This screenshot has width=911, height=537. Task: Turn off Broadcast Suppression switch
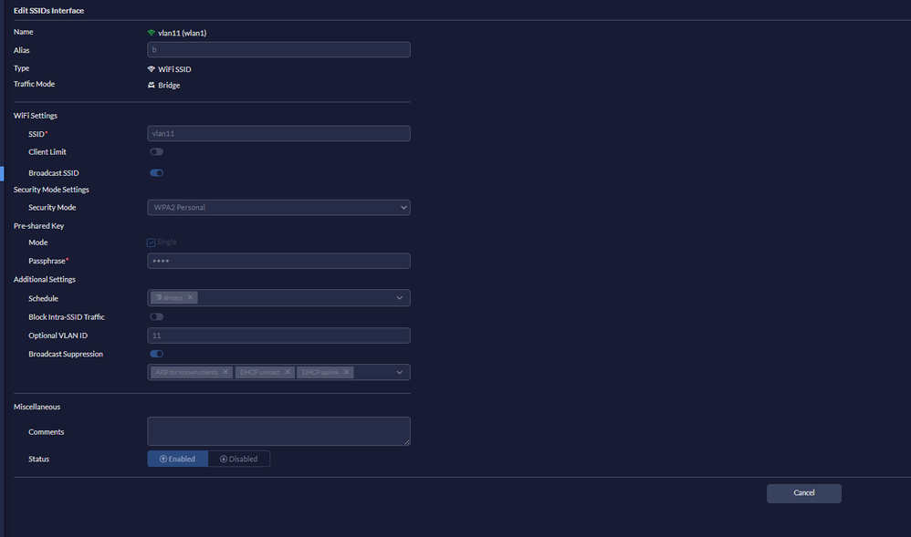156,354
